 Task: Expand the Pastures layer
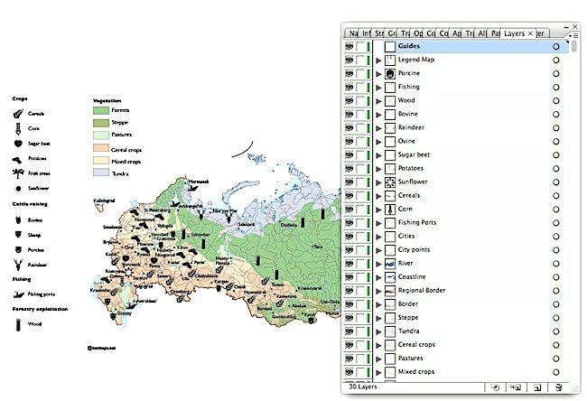(x=378, y=359)
